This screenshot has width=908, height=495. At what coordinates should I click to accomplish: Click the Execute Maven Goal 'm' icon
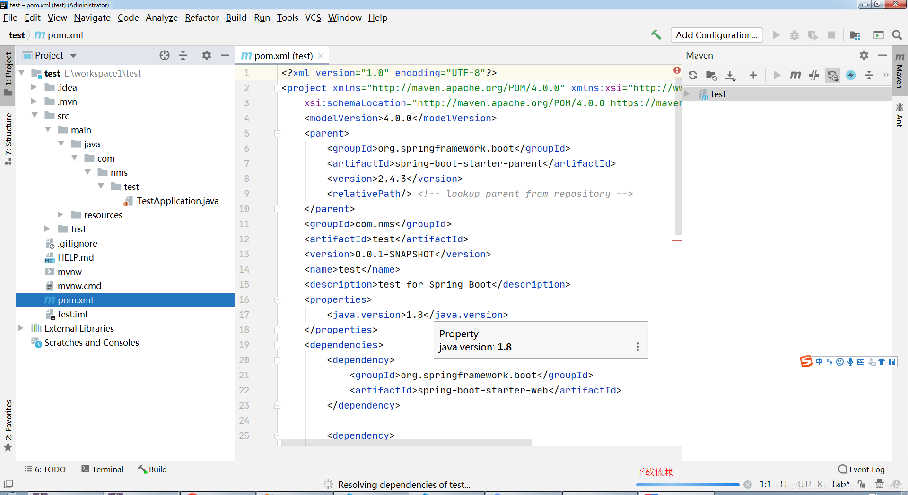(x=795, y=75)
